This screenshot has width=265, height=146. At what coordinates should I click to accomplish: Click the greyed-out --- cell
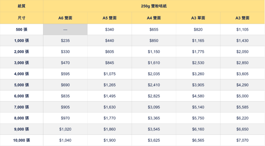click(x=65, y=29)
